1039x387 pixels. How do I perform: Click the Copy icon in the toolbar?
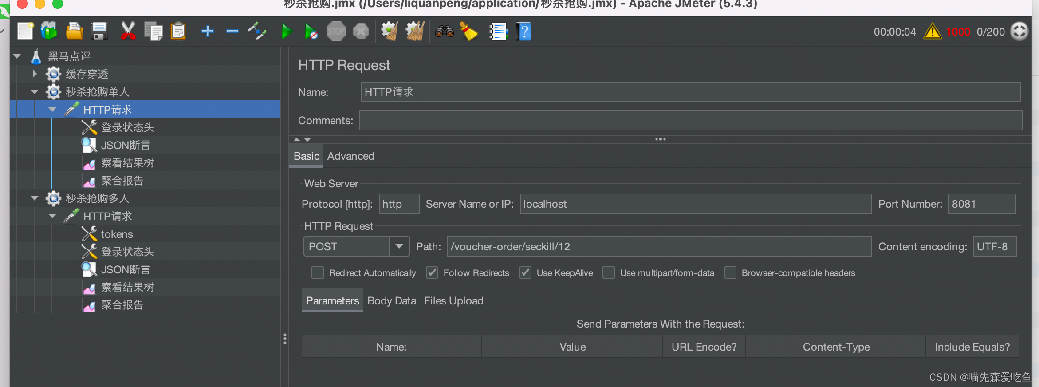click(153, 32)
